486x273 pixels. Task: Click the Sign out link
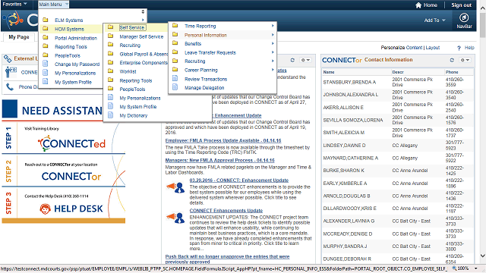tap(461, 5)
